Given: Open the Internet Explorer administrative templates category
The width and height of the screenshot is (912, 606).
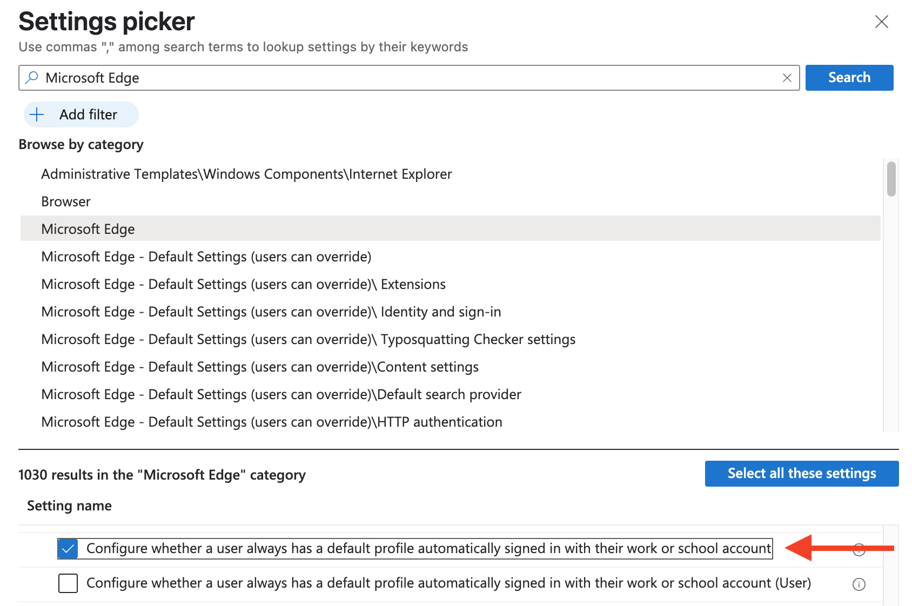Looking at the screenshot, I should (246, 174).
